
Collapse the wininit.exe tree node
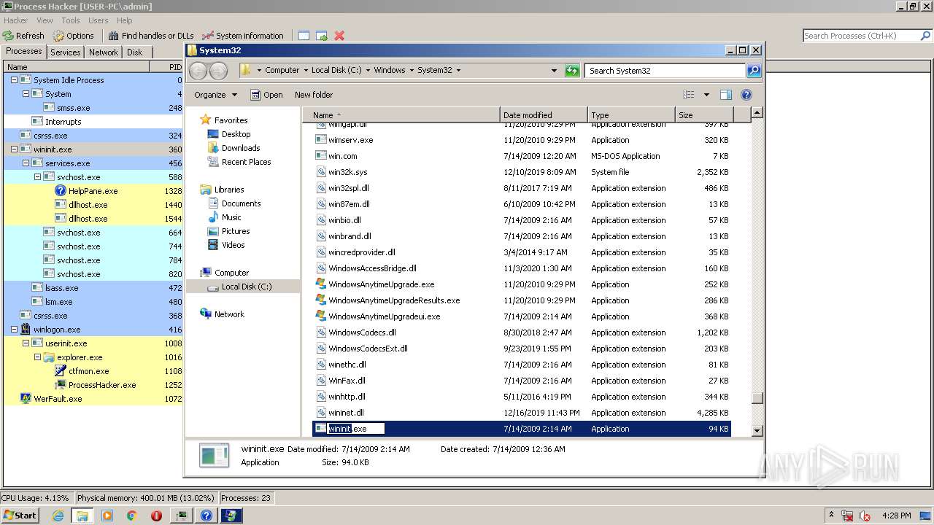tap(14, 149)
